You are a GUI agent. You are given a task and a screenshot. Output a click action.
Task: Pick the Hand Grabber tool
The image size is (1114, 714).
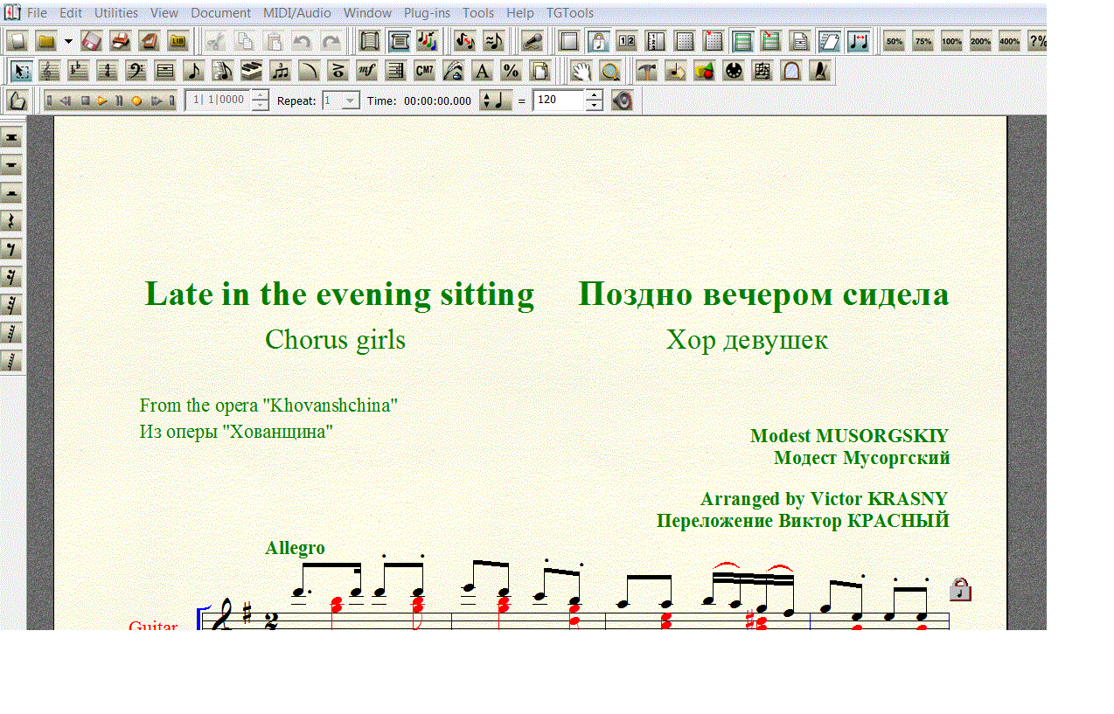click(x=581, y=71)
